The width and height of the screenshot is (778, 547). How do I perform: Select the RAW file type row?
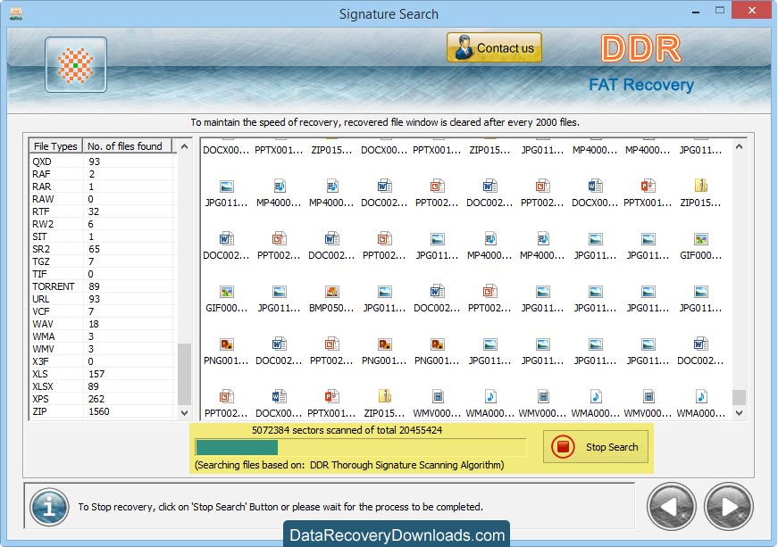click(x=103, y=199)
